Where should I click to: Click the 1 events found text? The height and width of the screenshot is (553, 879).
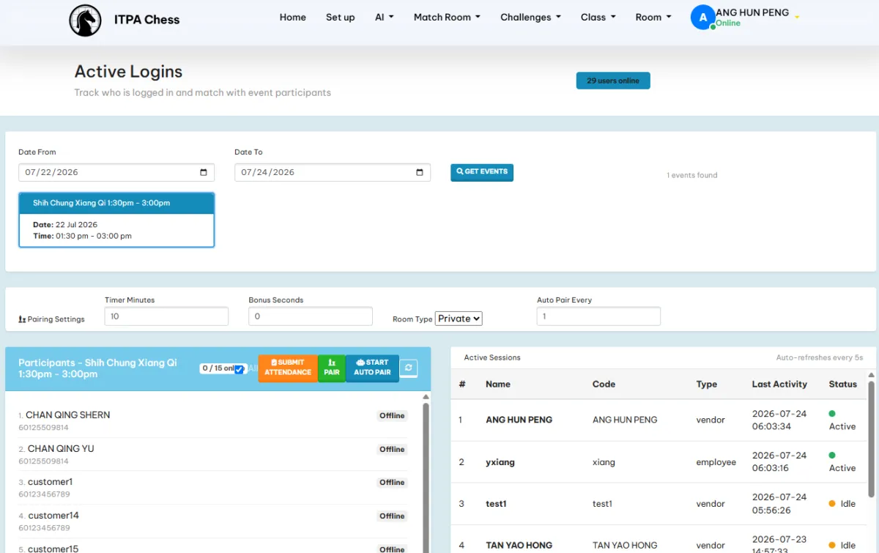tap(692, 175)
